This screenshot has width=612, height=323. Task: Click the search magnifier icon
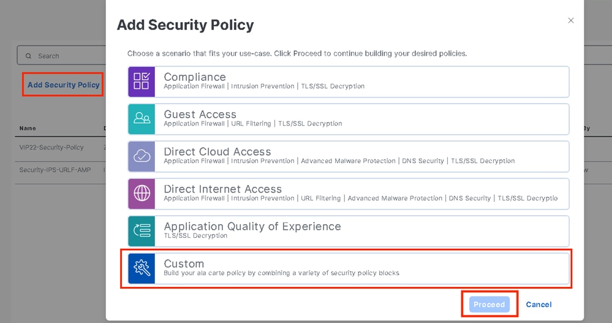29,56
